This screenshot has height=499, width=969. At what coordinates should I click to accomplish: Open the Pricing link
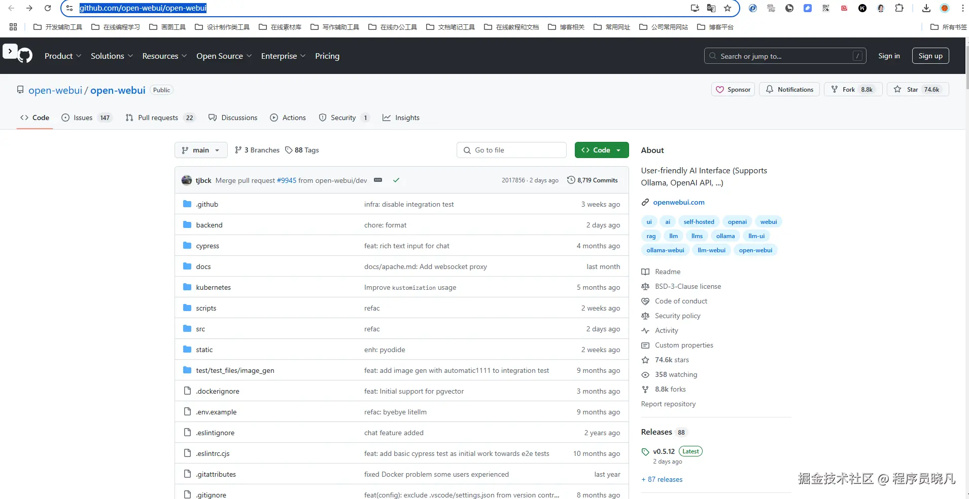point(327,56)
